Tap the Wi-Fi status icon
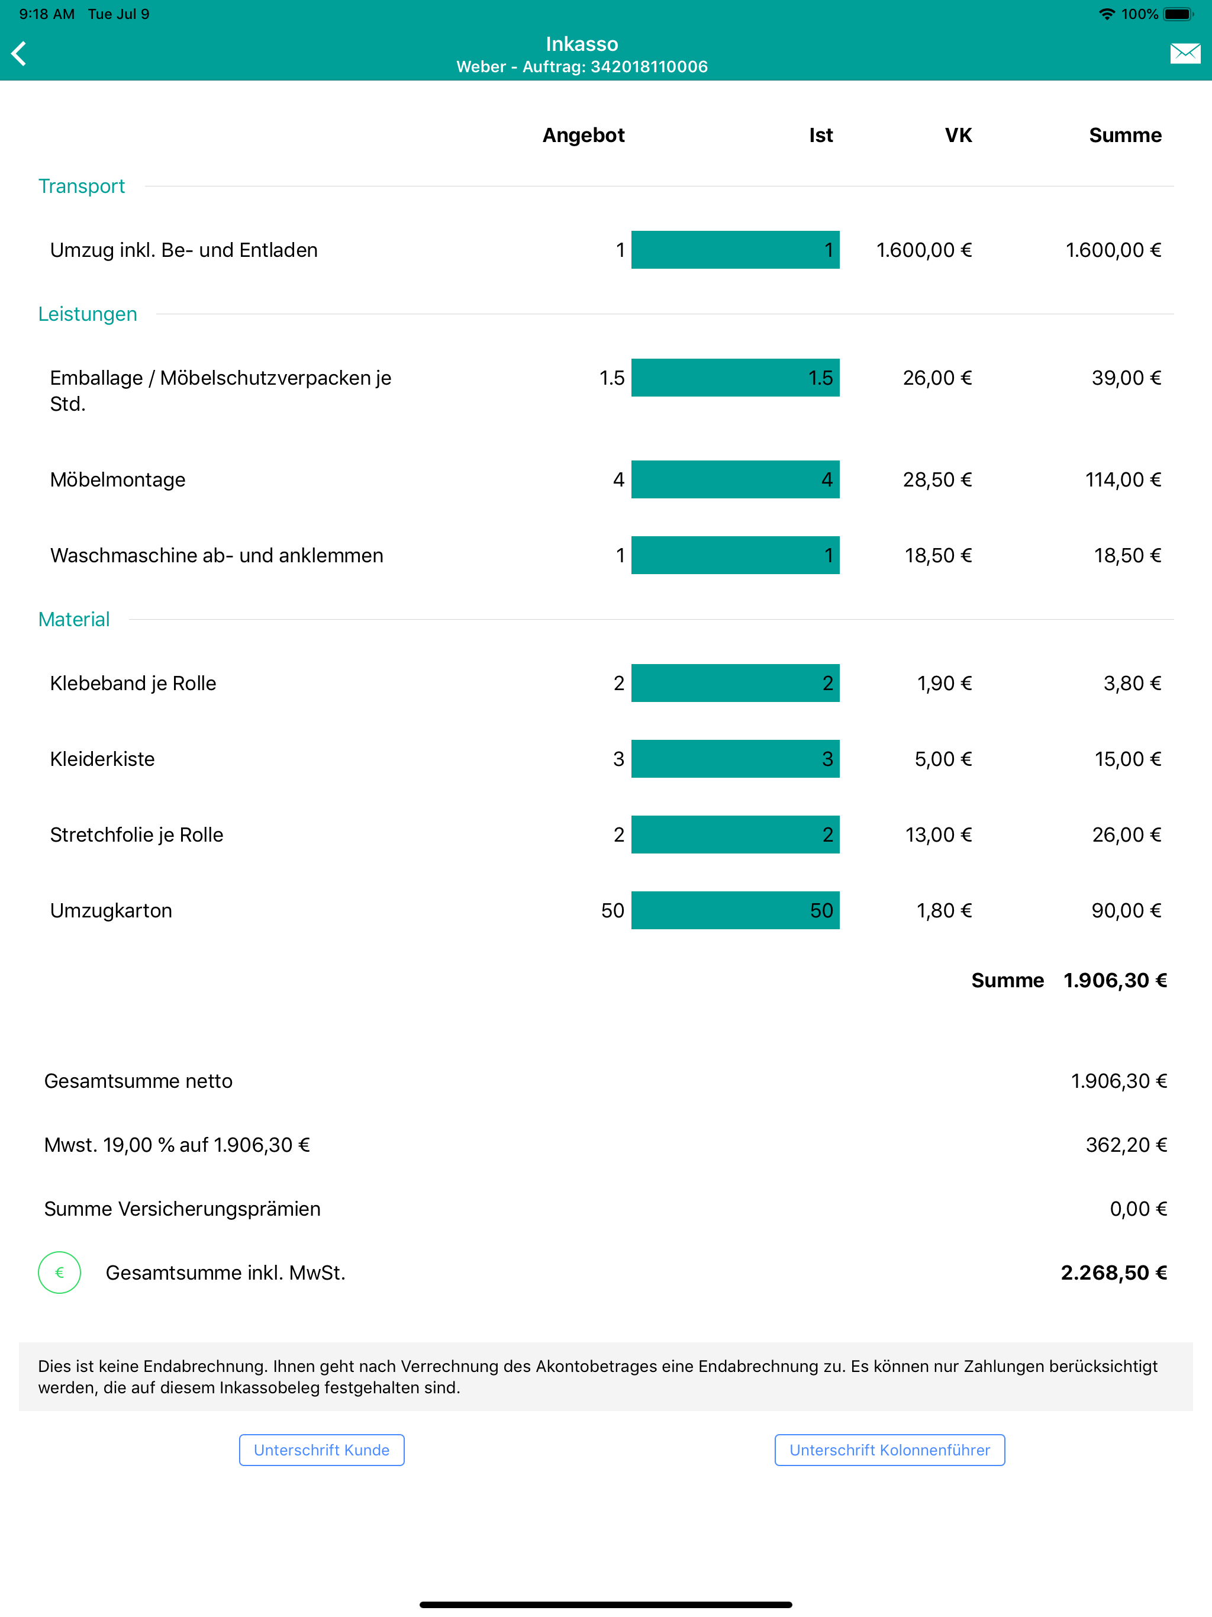This screenshot has width=1212, height=1617. tap(1107, 14)
